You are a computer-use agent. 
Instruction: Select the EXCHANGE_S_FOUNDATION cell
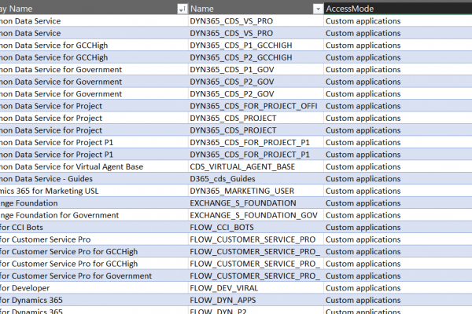coord(256,203)
